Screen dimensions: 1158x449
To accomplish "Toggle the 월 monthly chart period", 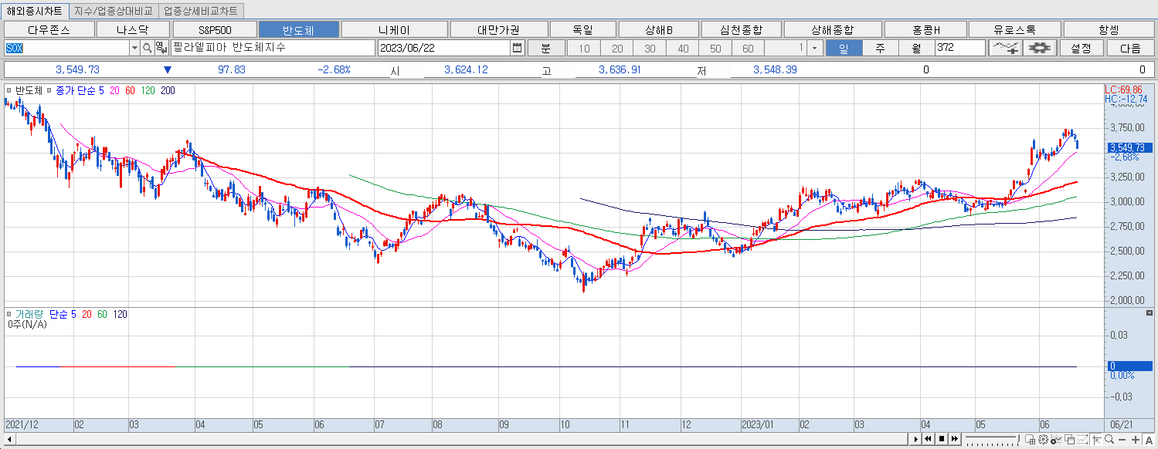I will pos(915,47).
